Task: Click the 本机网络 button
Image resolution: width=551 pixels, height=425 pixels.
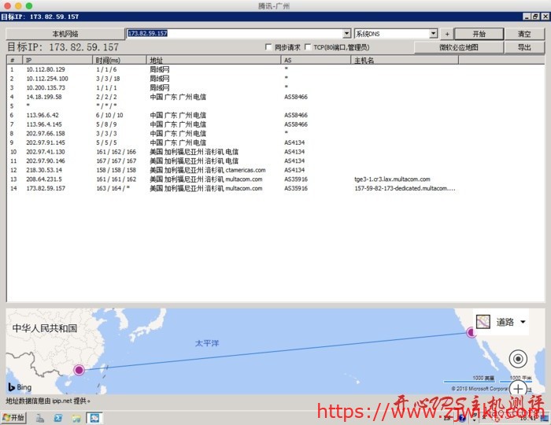Action: [65, 34]
